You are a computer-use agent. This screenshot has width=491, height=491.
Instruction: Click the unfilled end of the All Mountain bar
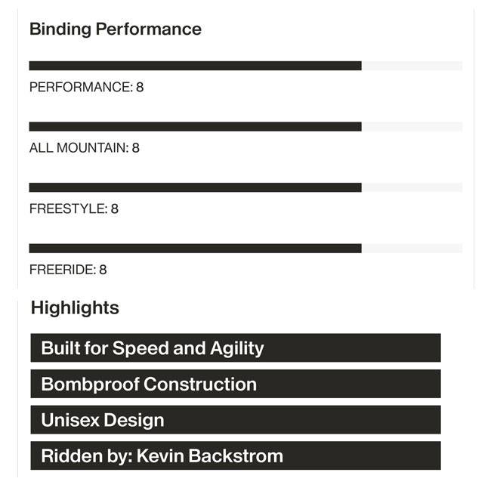pos(412,127)
